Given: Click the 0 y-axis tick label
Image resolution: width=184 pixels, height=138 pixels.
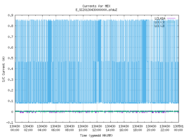Looking at the screenshot, I should [x=12, y=112].
